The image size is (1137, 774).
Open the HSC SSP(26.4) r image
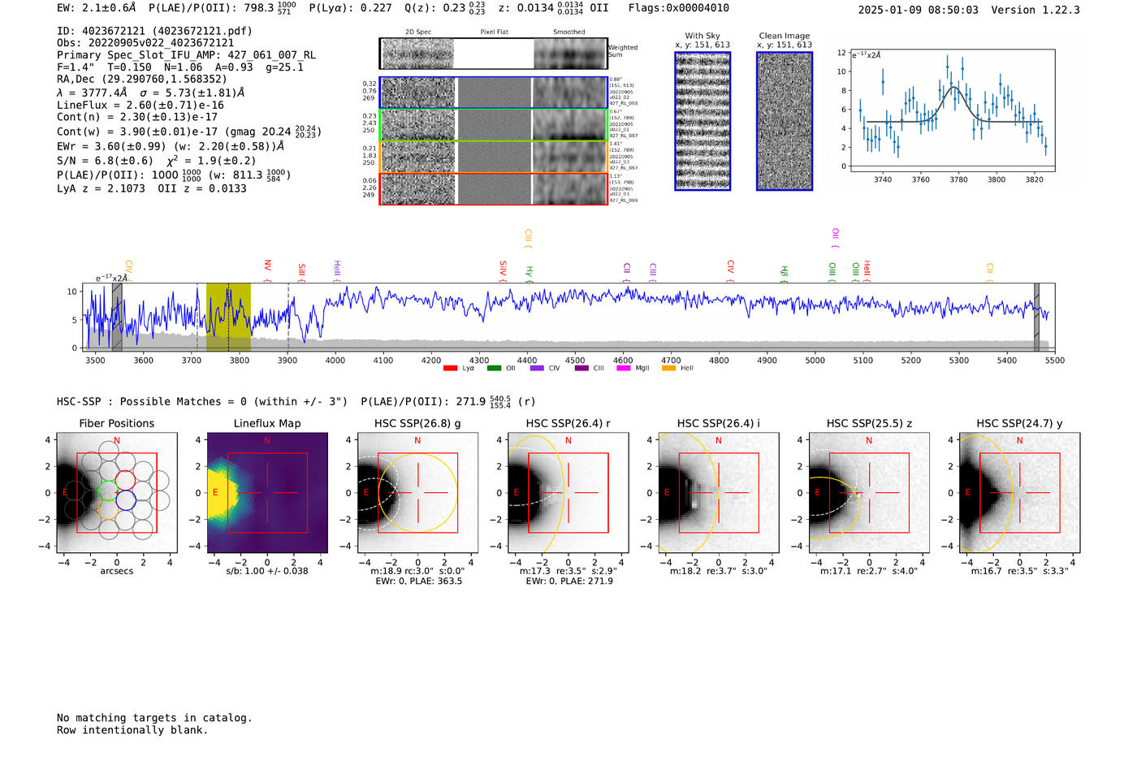(568, 493)
